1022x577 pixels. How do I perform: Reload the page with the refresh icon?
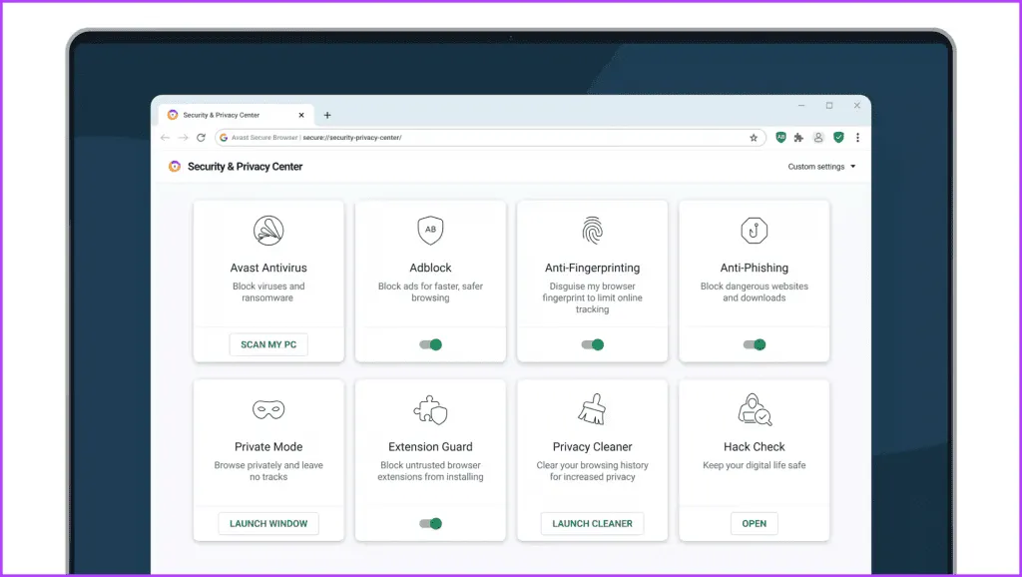(201, 138)
